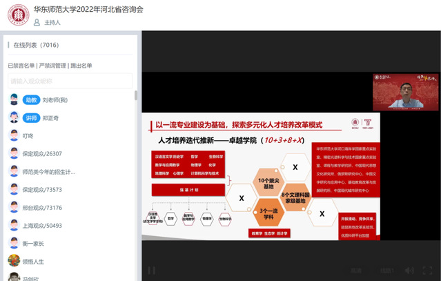Click the avatar of user 叮咚
This screenshot has width=441, height=281.
point(13,135)
